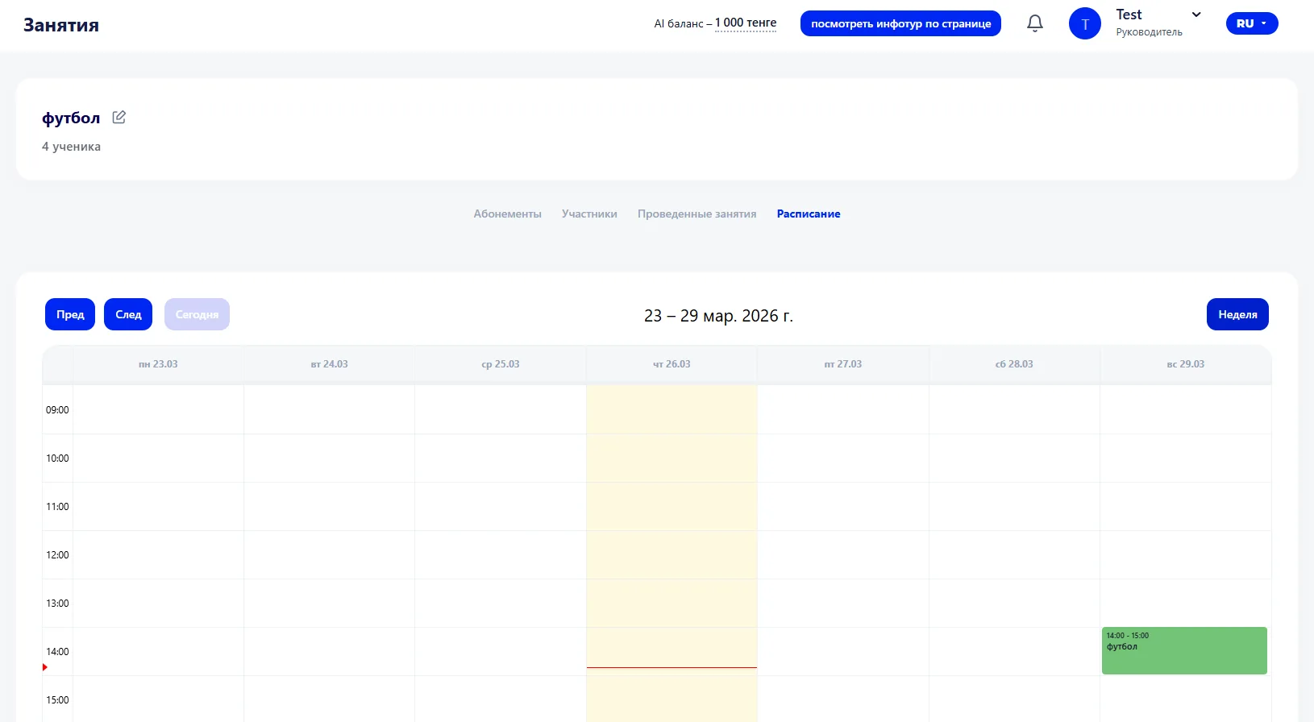Click the 23 – 29 мар. 2026 г. title

point(718,316)
